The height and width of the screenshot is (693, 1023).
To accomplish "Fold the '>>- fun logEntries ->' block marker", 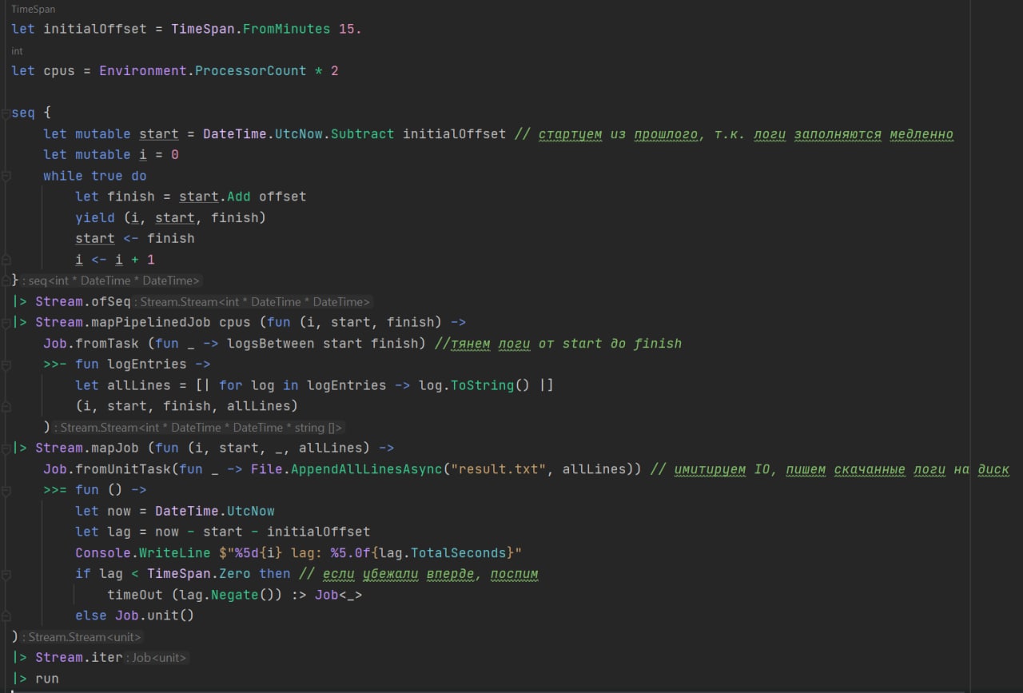I will click(6, 364).
